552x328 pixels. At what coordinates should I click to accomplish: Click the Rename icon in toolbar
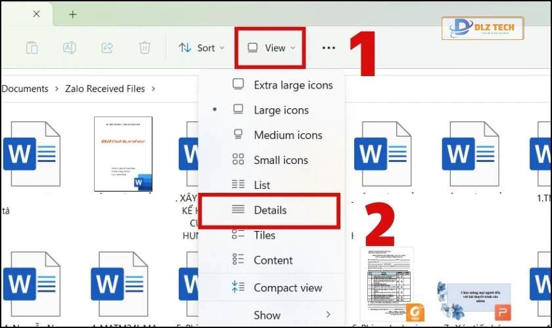70,47
